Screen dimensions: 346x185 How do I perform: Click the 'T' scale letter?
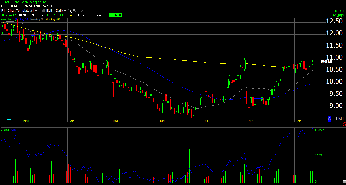tap(336, 119)
